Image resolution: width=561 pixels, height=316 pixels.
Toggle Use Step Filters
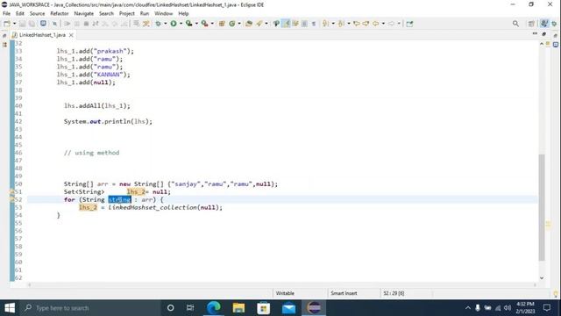tap(146, 24)
